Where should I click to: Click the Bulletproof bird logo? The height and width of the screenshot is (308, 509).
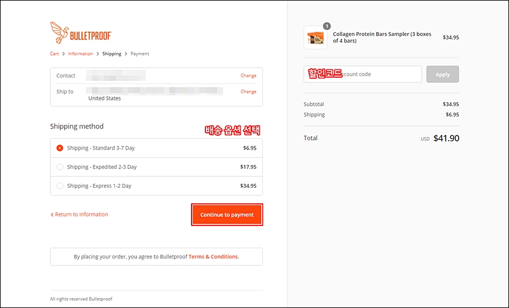[x=59, y=32]
